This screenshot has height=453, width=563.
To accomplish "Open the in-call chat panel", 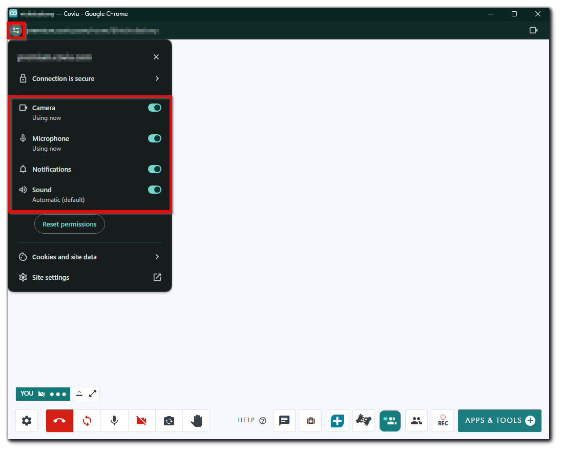I will 284,421.
